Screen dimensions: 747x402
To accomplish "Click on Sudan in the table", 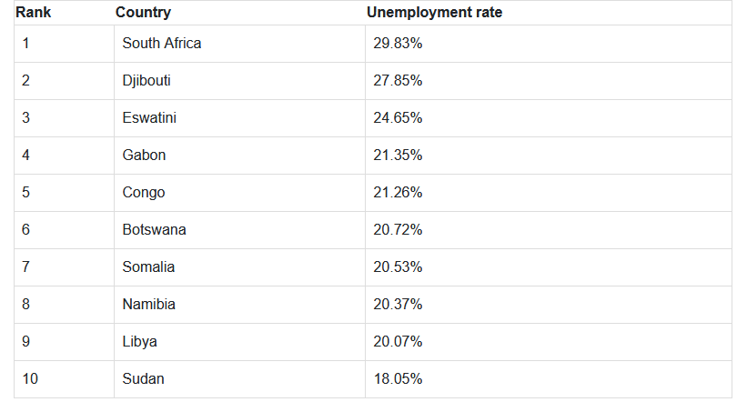I will click(x=143, y=379).
